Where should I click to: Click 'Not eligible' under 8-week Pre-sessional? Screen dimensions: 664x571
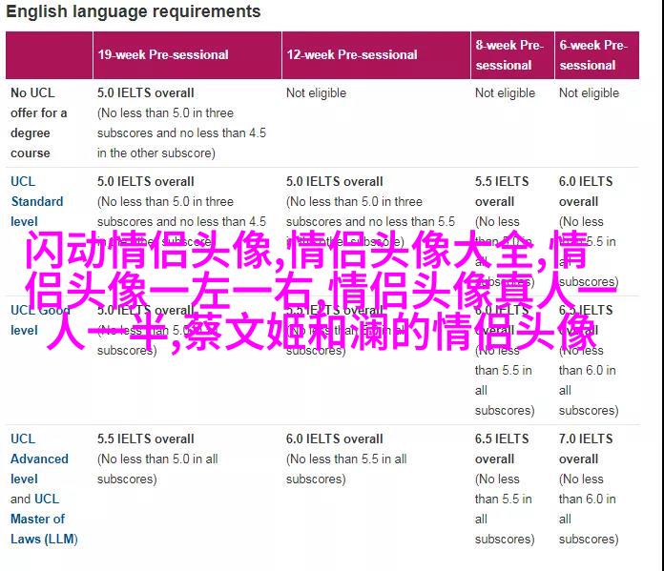click(505, 92)
